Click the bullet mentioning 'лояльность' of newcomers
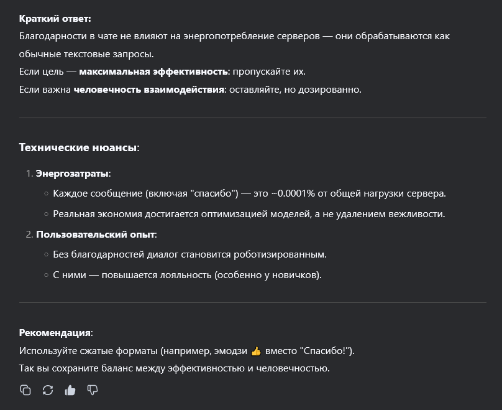 (x=187, y=275)
